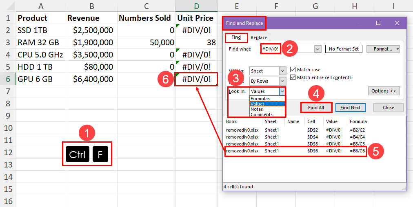Open the Within Sheet dropdown

268,71
